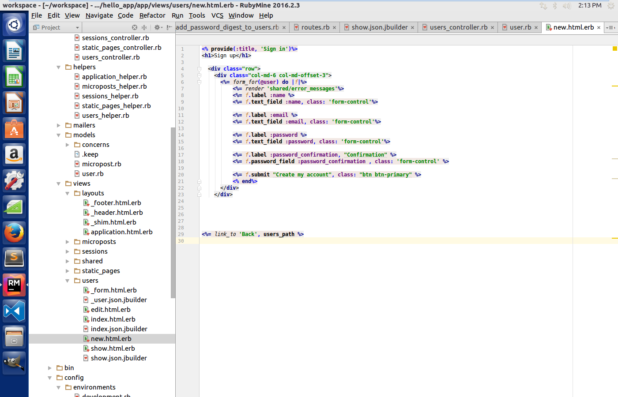618x397 pixels.
Task: Expand the microposts folder
Action: pos(67,242)
